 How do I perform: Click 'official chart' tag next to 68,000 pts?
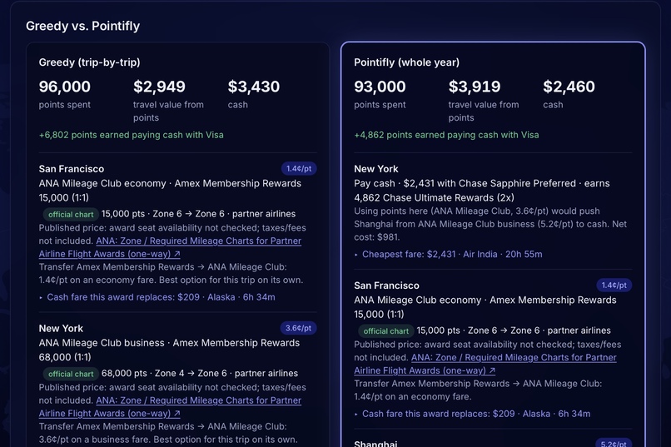coord(71,374)
